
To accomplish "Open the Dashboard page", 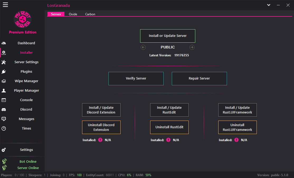I will coord(26,43).
